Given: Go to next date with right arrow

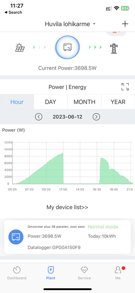Looking at the screenshot, I should [x=96, y=117].
